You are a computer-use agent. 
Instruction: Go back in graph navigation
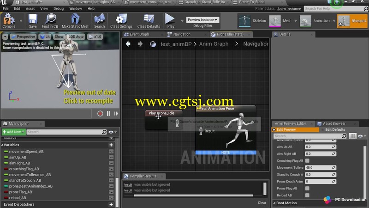click(128, 44)
